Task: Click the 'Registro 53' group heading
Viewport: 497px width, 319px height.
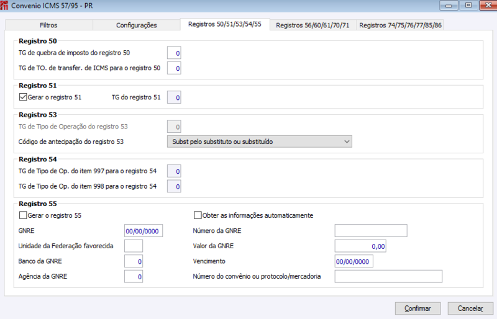Action: [x=38, y=115]
